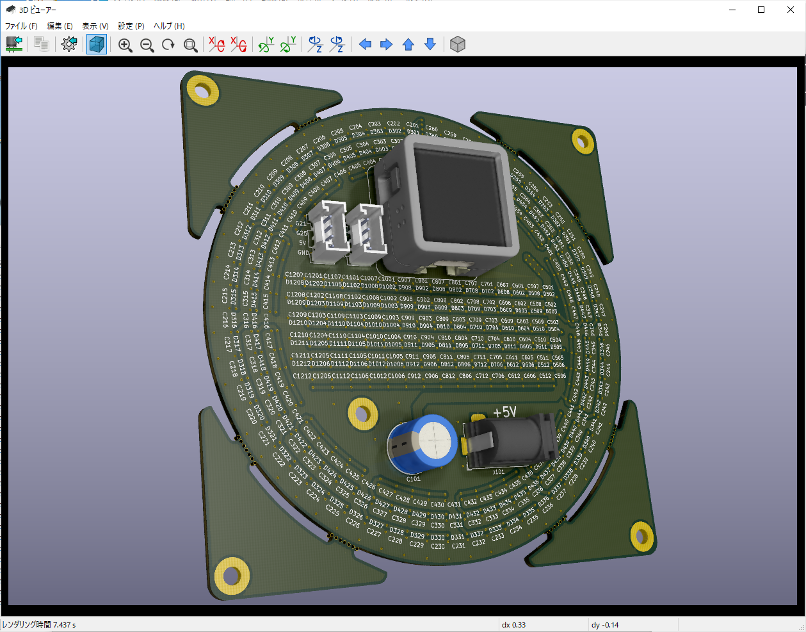
Task: Maximize the 3D viewer window
Action: pos(761,10)
